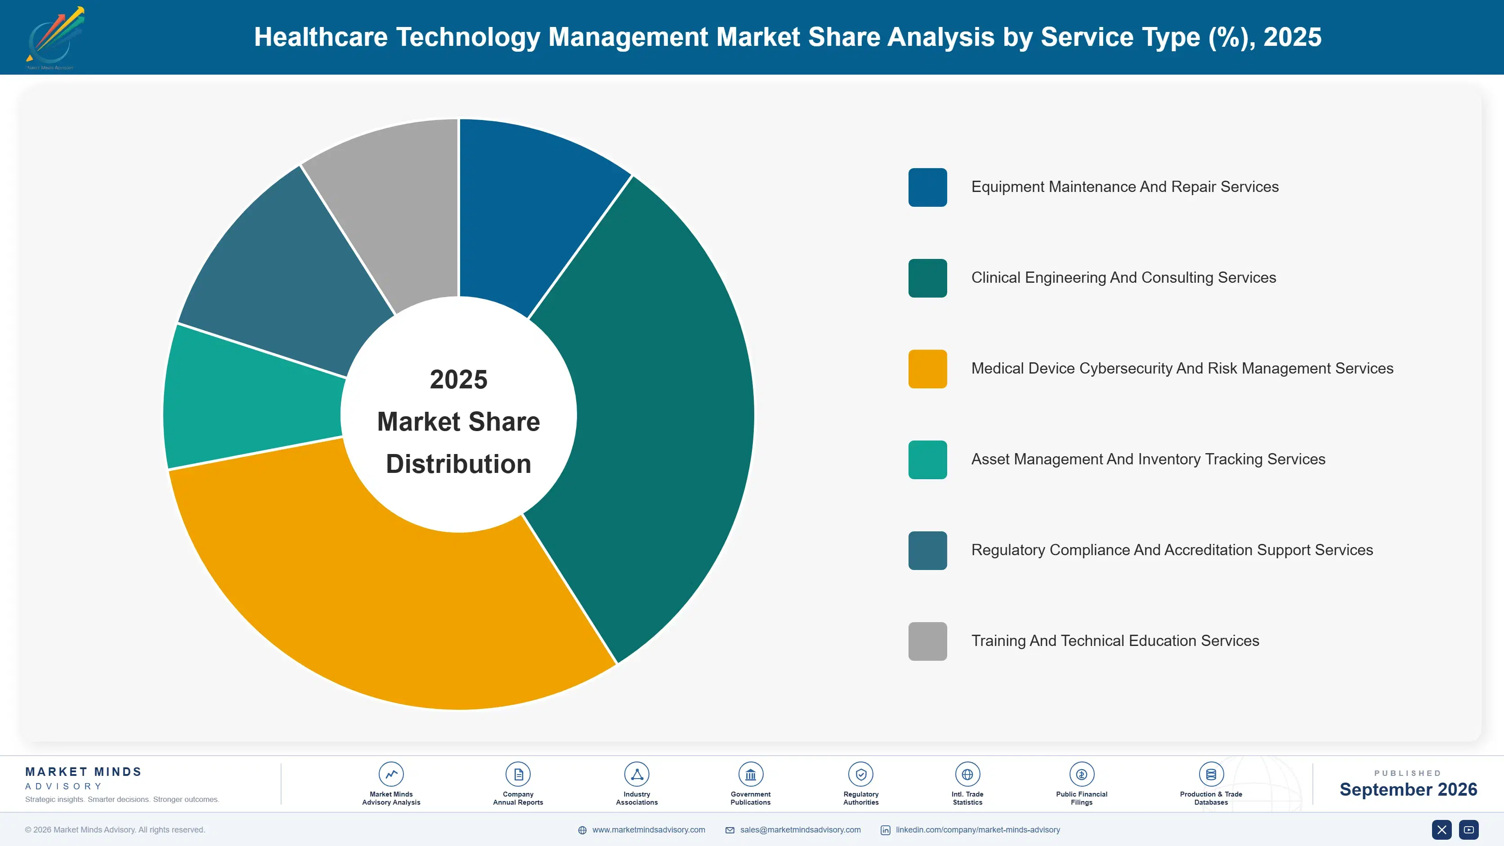
Task: Select legend label Regulatory Compliance And Accreditation Support
Action: [x=1172, y=550]
